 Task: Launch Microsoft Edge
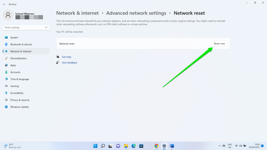133,146
